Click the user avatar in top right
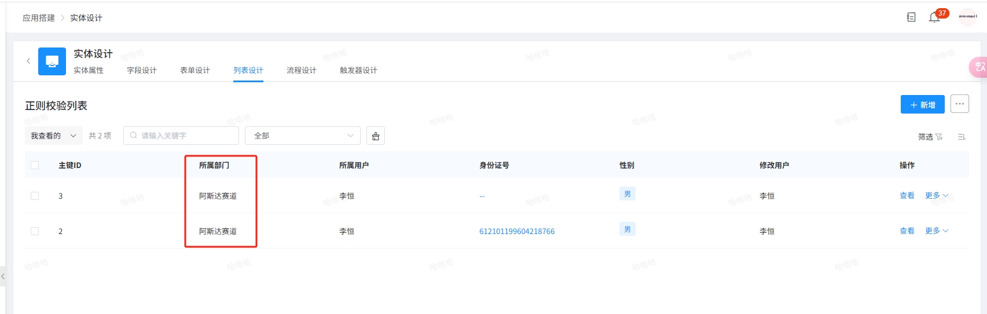Image resolution: width=987 pixels, height=314 pixels. (x=968, y=17)
